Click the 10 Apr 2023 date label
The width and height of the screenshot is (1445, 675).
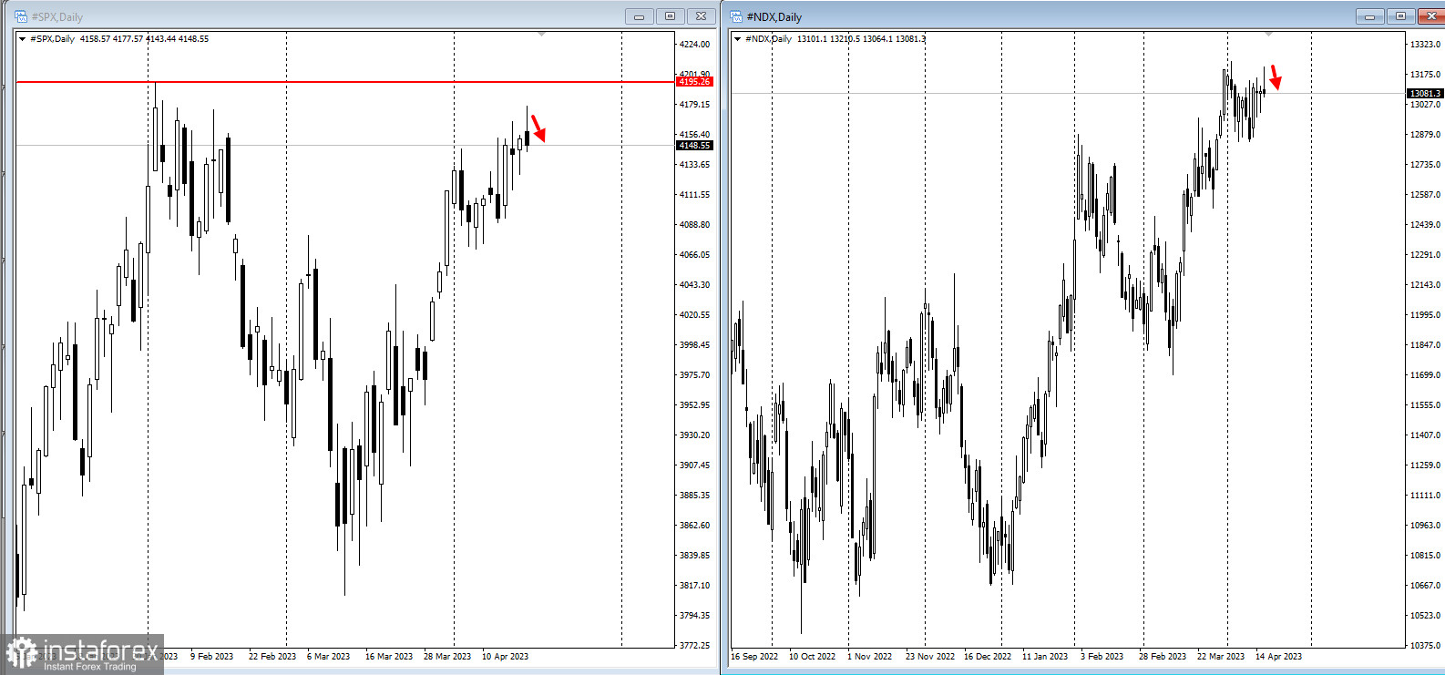(505, 657)
